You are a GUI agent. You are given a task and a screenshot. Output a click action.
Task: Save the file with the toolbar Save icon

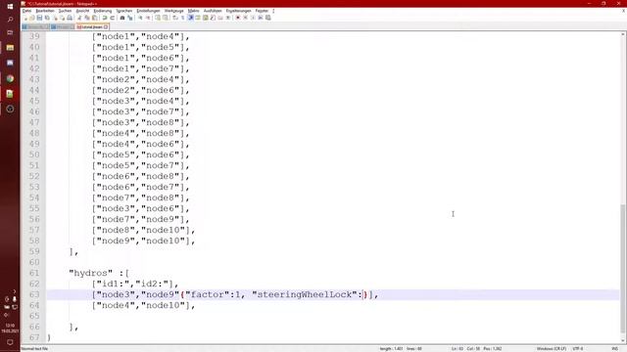39,18
